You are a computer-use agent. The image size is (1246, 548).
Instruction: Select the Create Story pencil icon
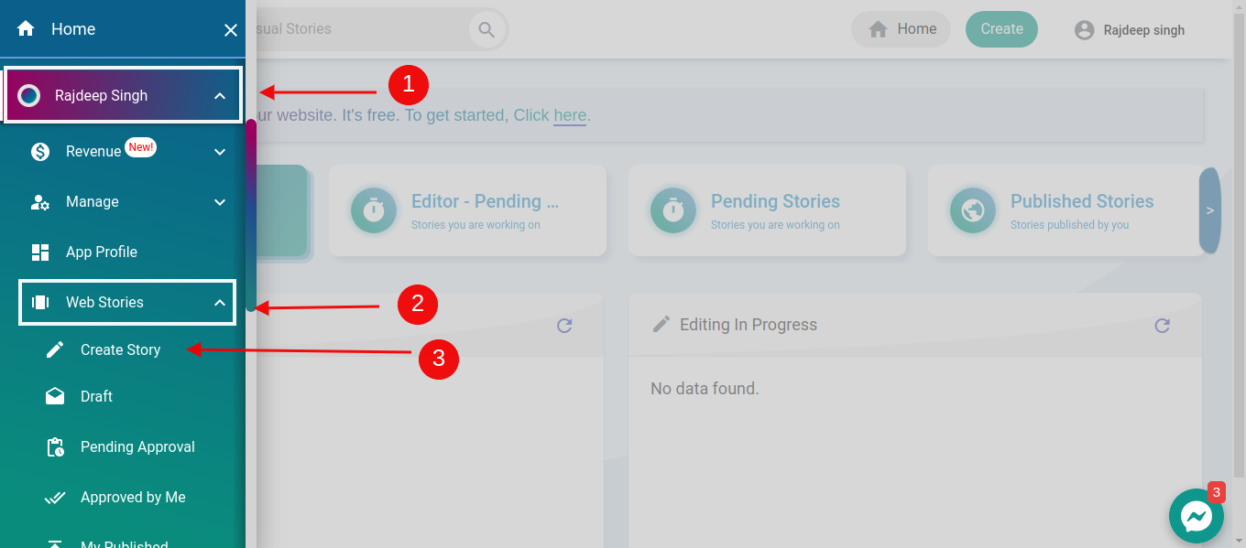[54, 349]
